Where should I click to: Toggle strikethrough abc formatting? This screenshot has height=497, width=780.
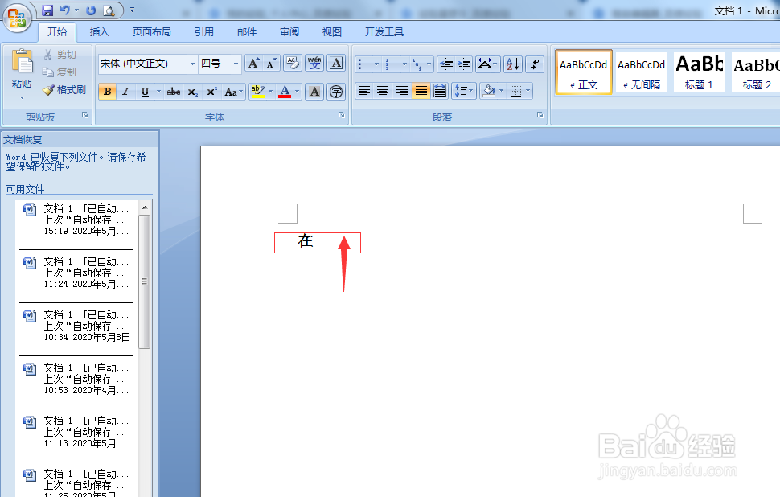[174, 92]
